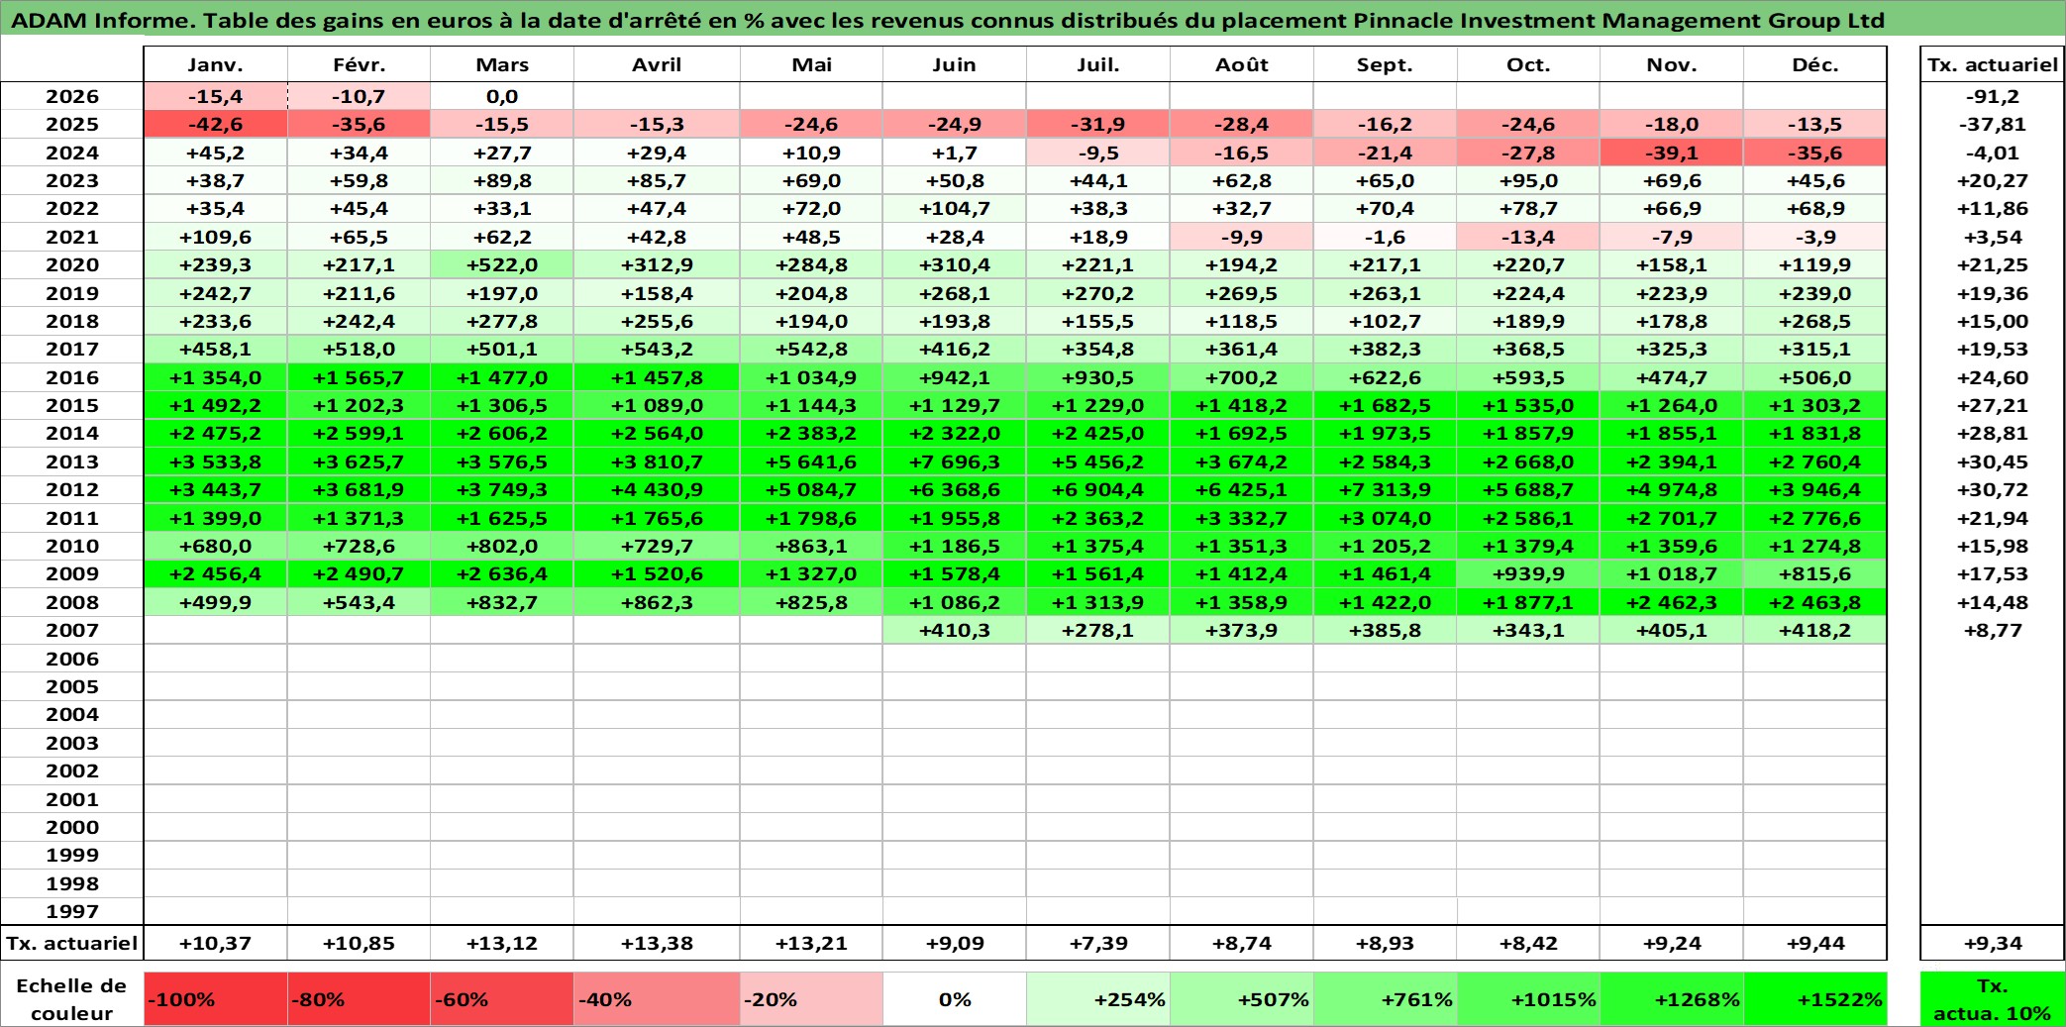Click the Mars column header
This screenshot has width=2066, height=1027.
coord(502,65)
